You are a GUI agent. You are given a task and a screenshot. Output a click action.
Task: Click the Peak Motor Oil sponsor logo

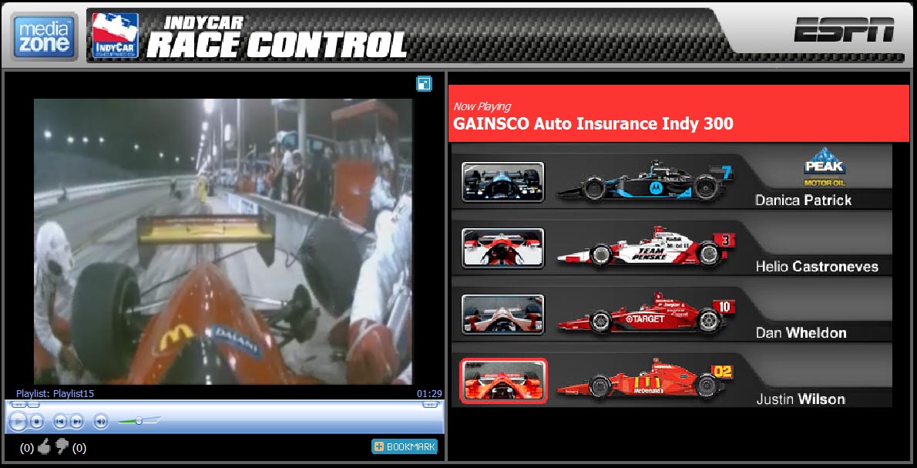(825, 167)
